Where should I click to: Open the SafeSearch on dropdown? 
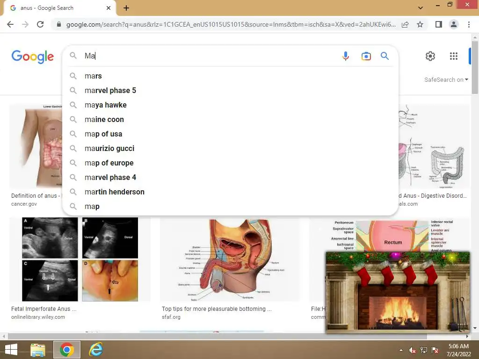tap(446, 79)
